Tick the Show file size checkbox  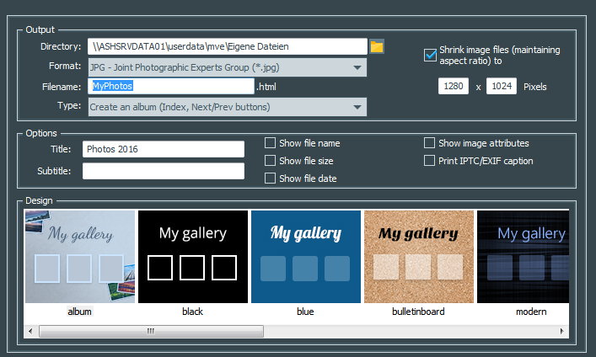click(x=271, y=161)
